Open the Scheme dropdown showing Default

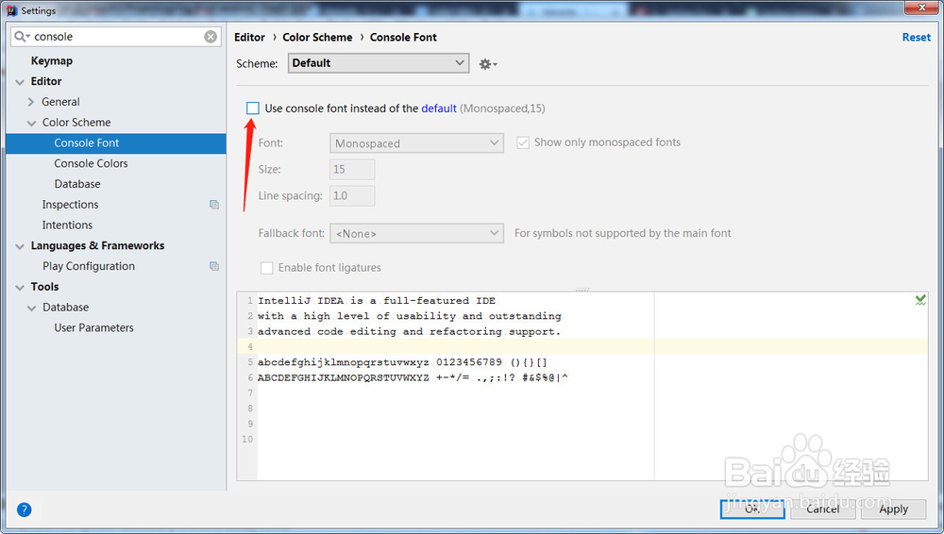point(379,63)
